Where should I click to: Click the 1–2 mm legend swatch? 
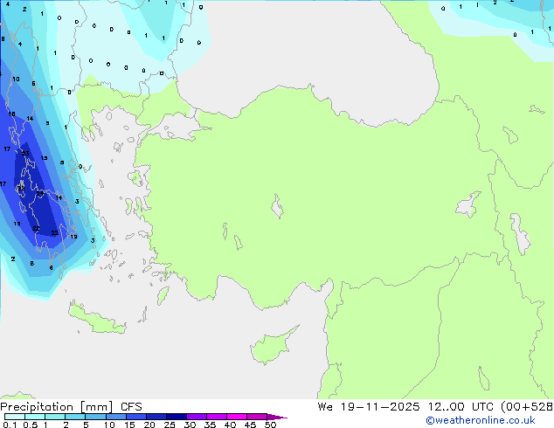pos(55,417)
